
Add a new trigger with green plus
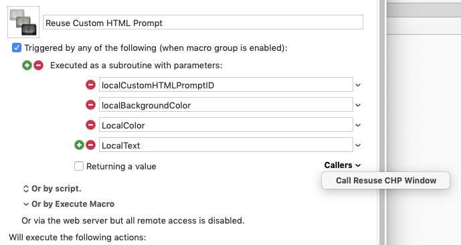27,66
